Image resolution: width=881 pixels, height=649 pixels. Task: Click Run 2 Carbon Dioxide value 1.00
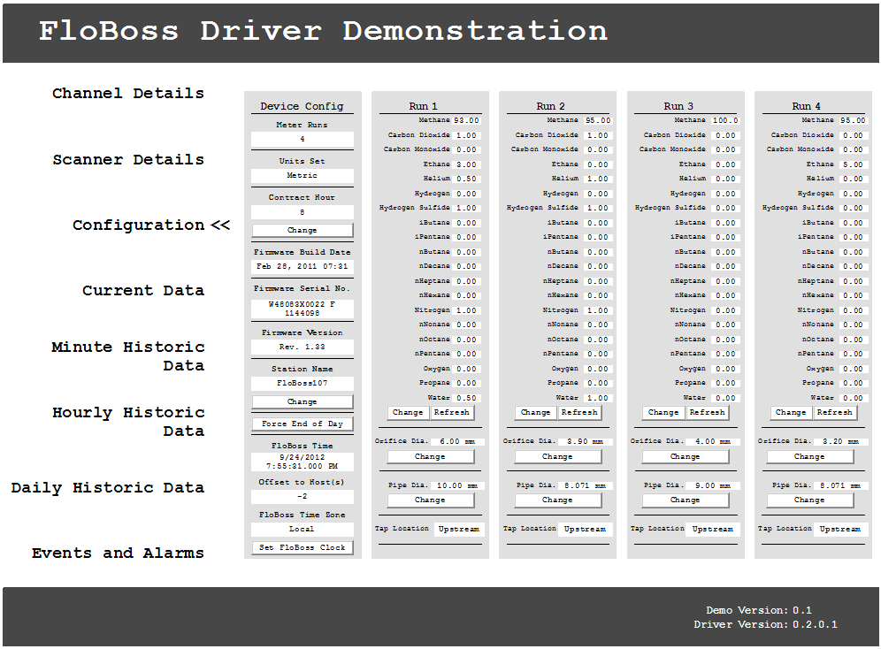598,136
